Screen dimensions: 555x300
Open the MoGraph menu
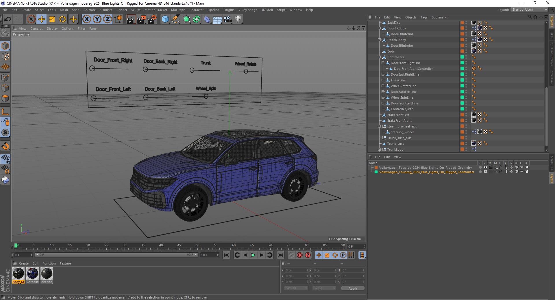pyautogui.click(x=178, y=10)
